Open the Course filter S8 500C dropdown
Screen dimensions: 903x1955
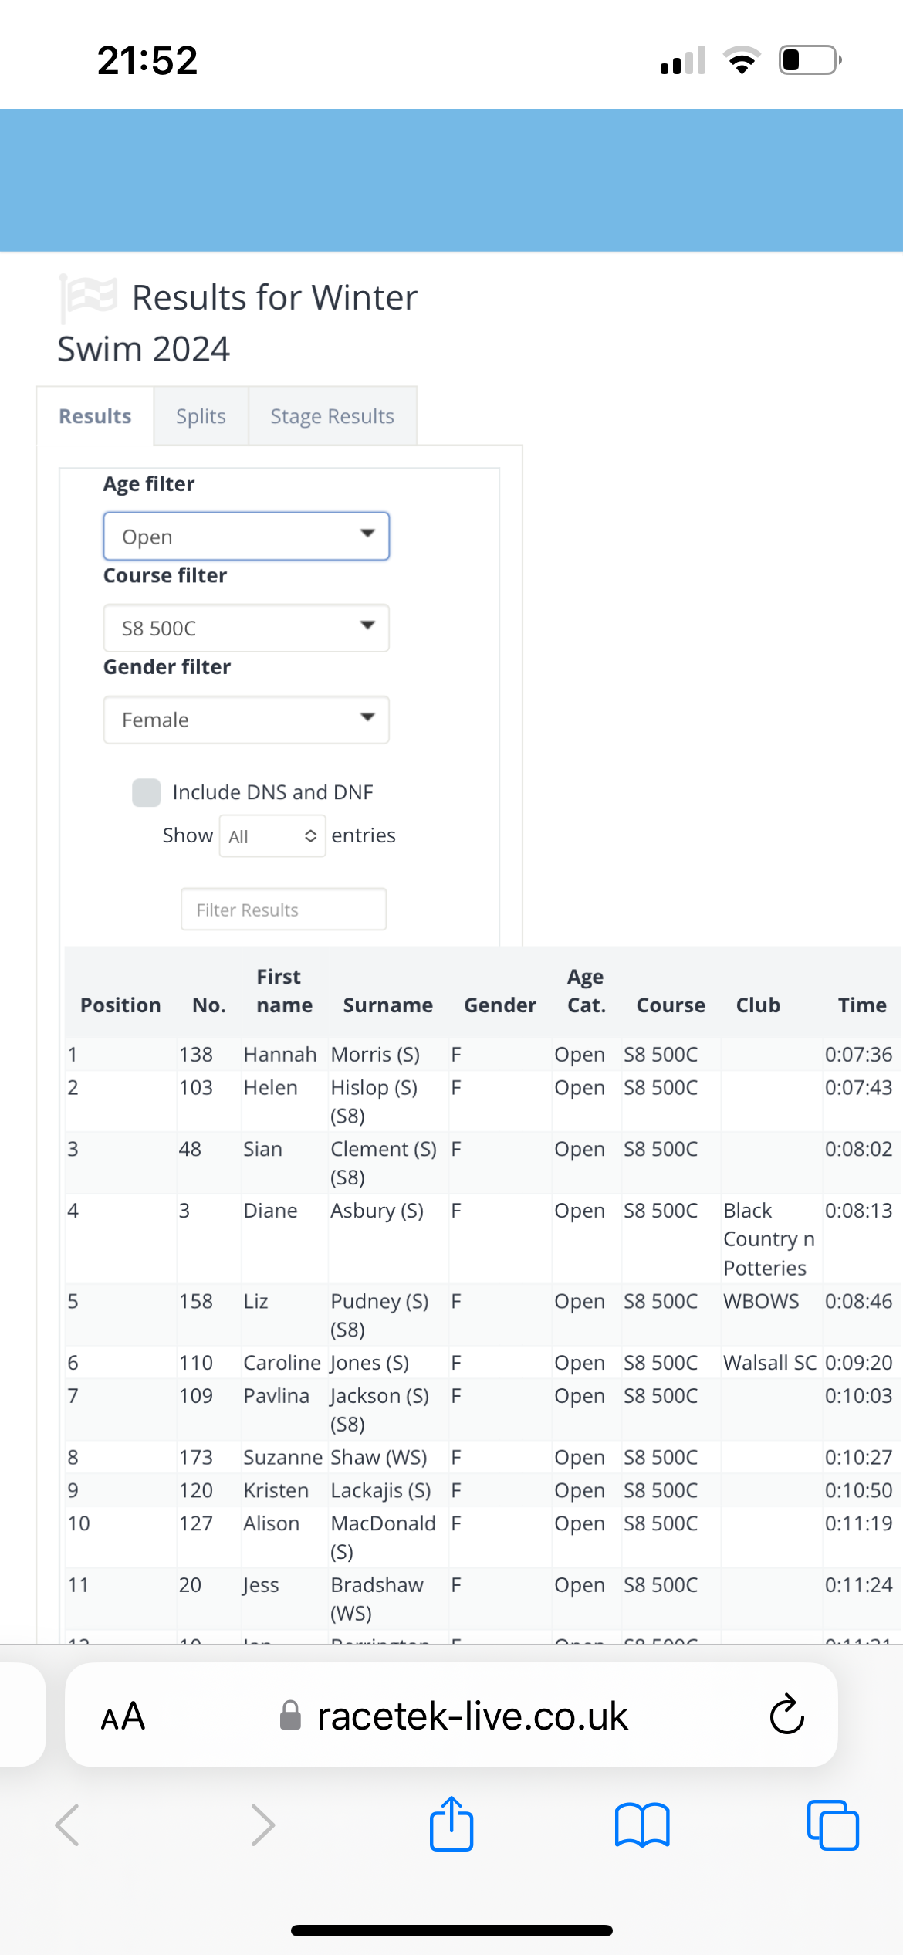(x=246, y=628)
